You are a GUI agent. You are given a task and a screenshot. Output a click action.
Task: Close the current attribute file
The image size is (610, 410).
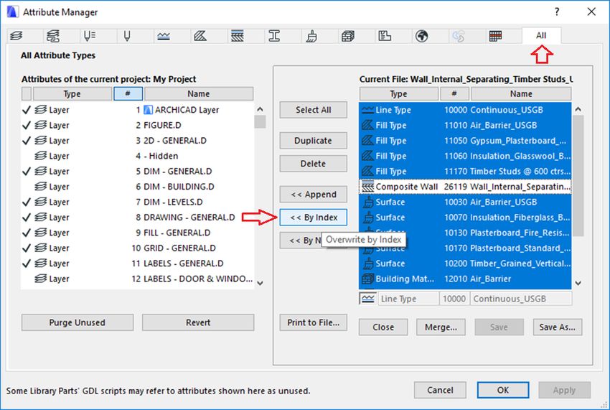click(x=383, y=327)
